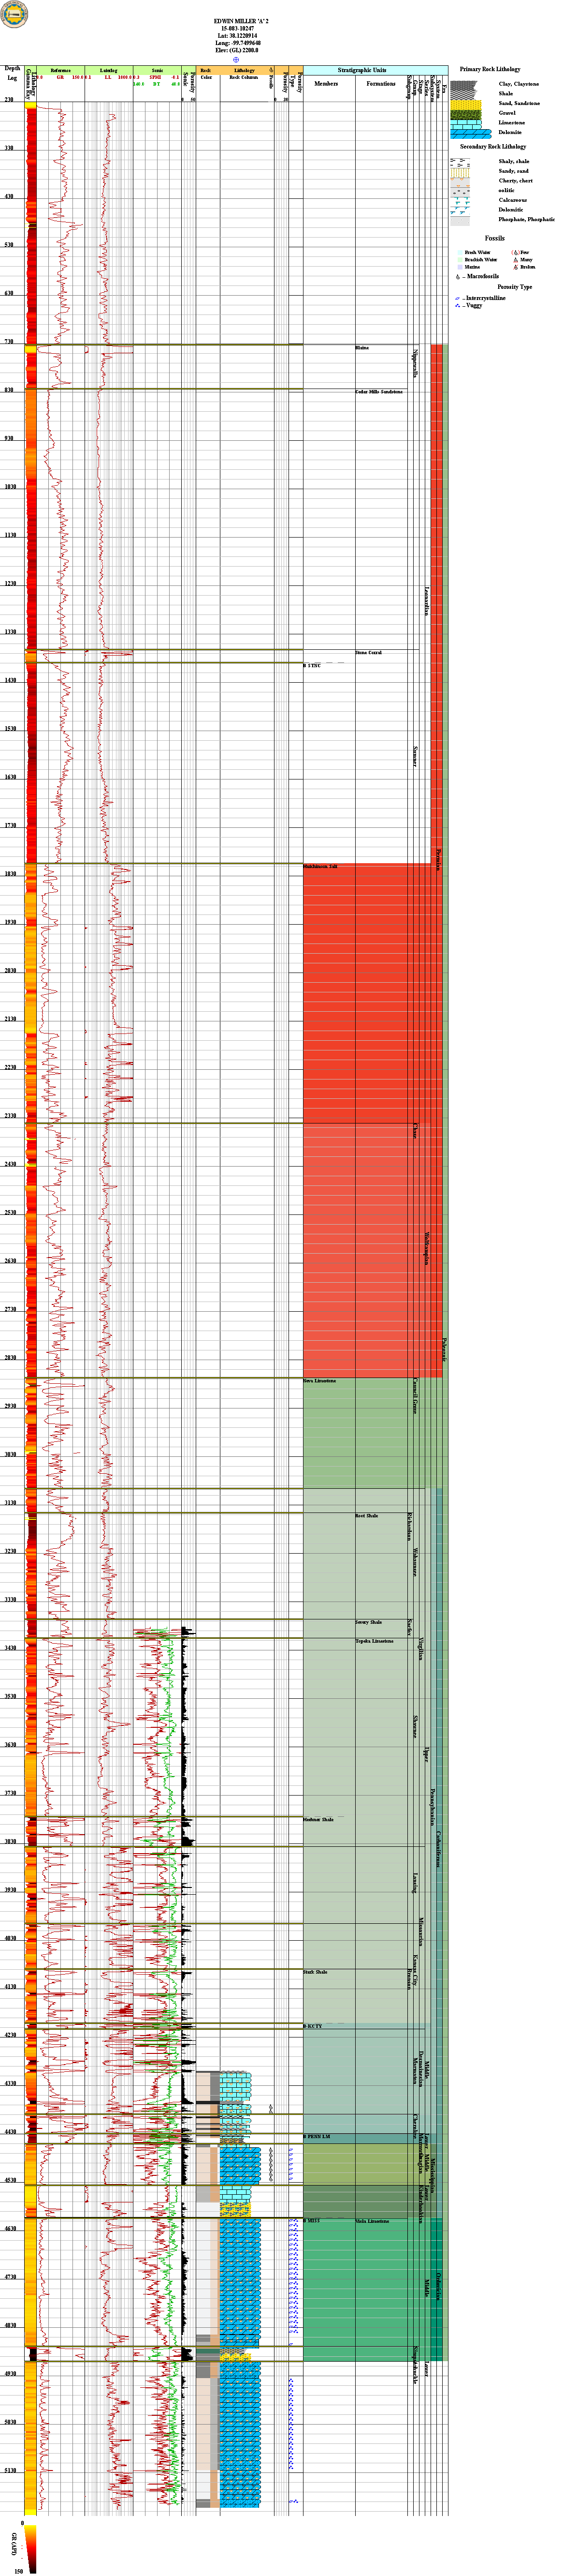Click the Cedar Hills Sandstone formation label

[x=379, y=392]
